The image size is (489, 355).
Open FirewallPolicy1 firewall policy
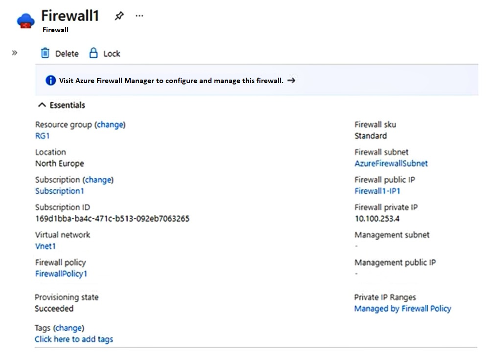tap(61, 273)
